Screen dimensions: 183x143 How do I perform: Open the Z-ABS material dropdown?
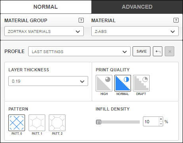135,31
